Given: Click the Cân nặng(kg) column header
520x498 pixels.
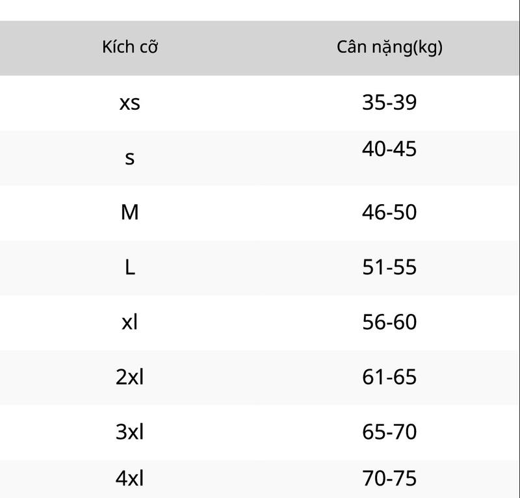Looking at the screenshot, I should coord(389,47).
